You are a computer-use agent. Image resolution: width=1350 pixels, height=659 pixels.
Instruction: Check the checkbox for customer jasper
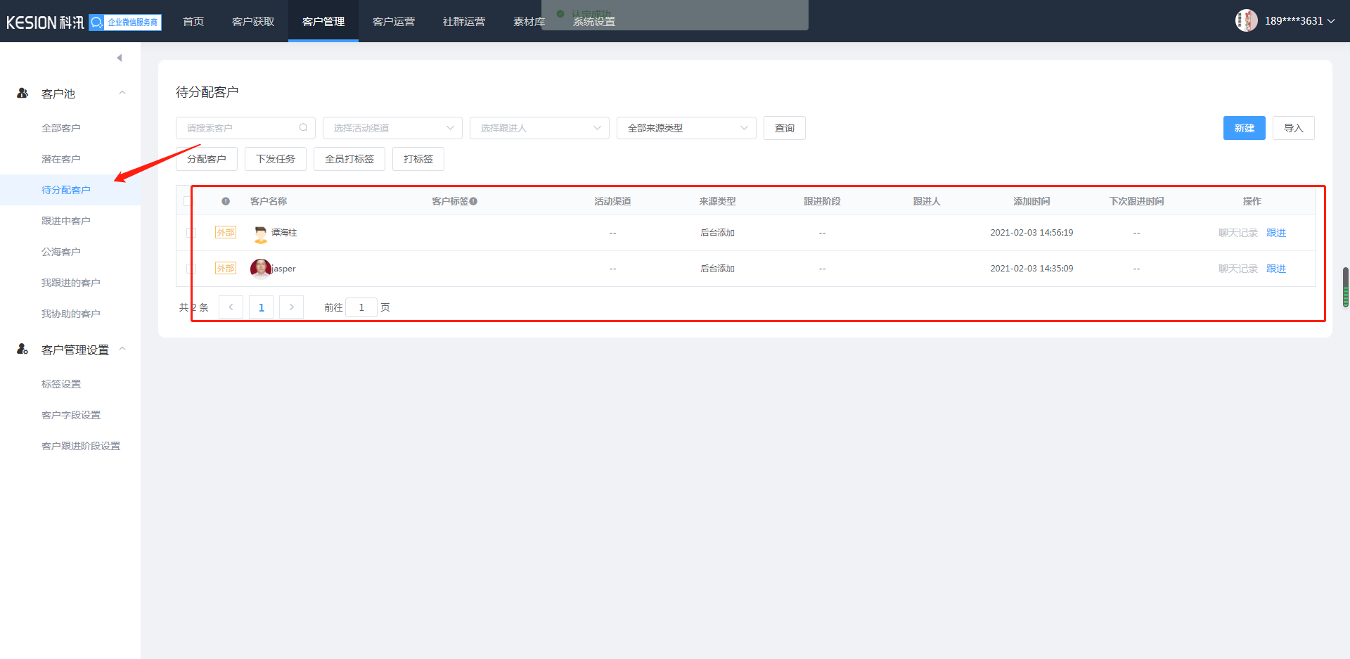[191, 269]
